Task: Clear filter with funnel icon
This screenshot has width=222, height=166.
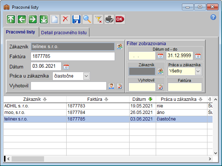Action: point(98,19)
